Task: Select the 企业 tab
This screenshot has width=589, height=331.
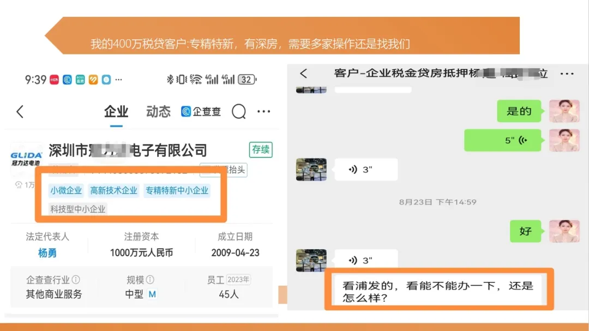Action: point(116,112)
